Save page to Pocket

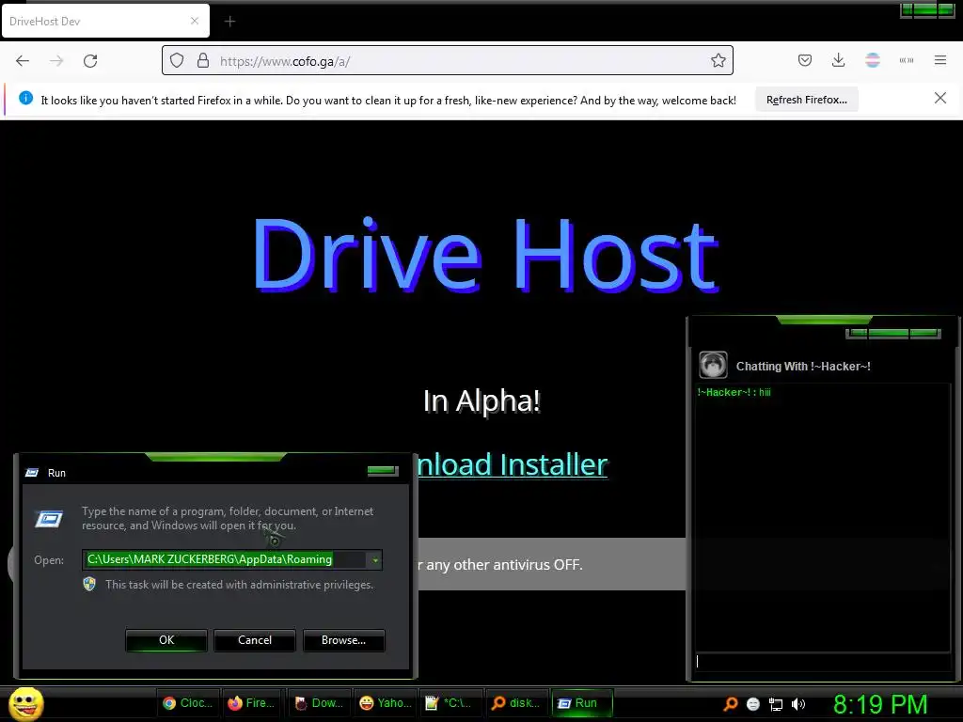coord(805,60)
